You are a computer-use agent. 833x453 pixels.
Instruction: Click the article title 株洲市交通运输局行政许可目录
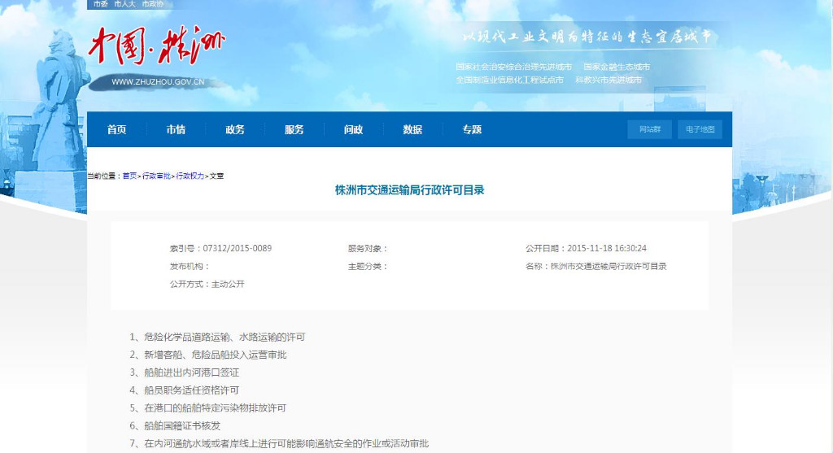click(410, 190)
